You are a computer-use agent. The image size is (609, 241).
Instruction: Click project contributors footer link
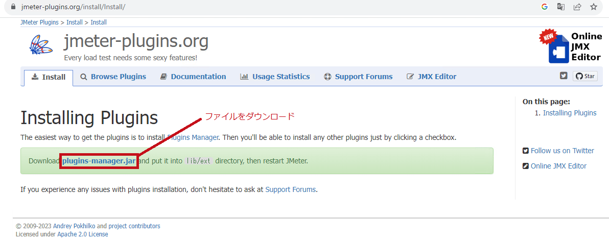(134, 226)
